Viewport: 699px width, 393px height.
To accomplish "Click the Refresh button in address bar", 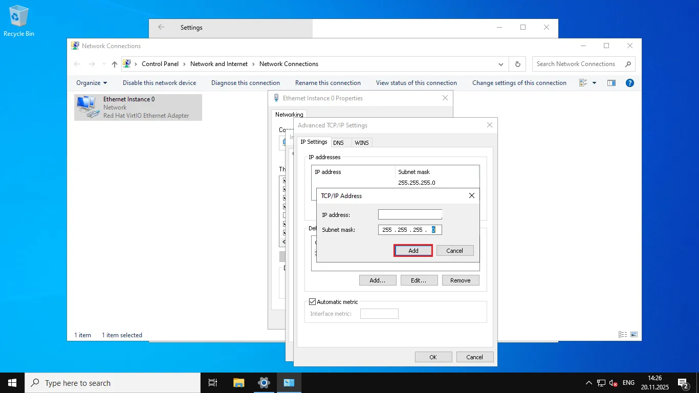I will 517,64.
